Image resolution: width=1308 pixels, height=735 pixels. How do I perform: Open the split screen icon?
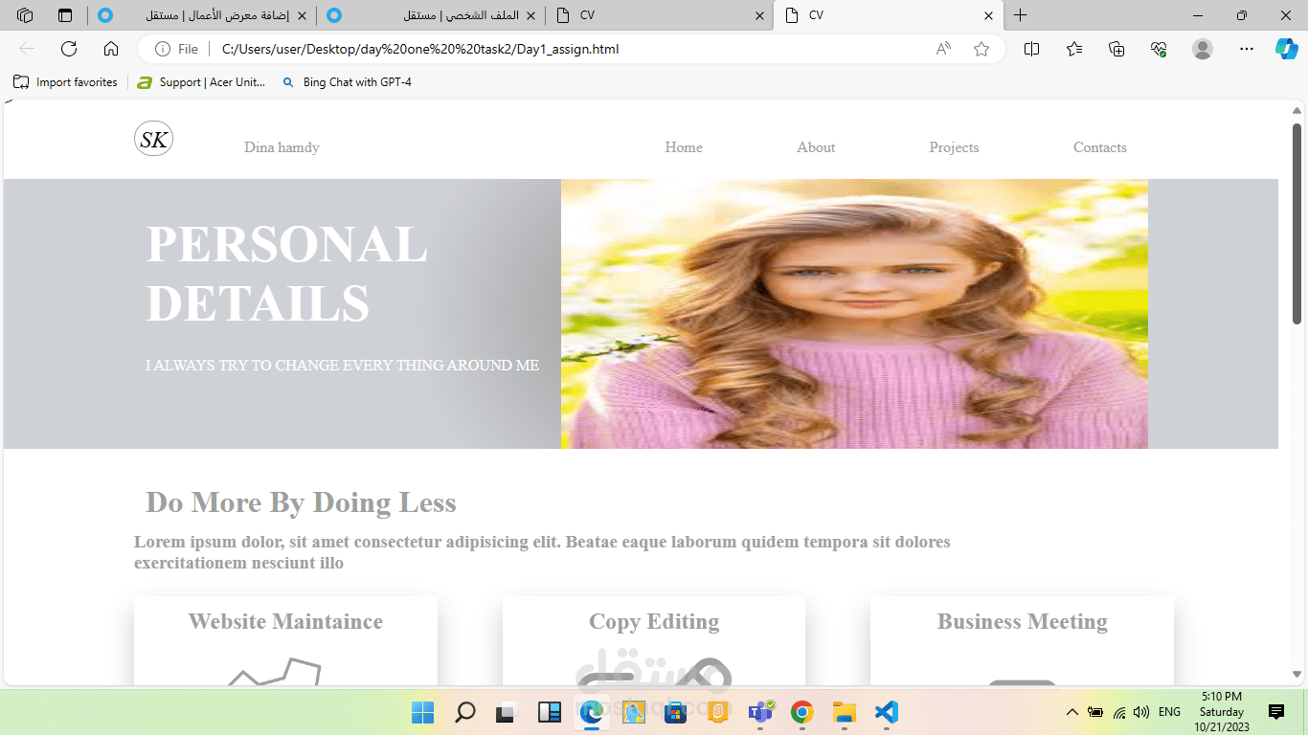(1031, 49)
